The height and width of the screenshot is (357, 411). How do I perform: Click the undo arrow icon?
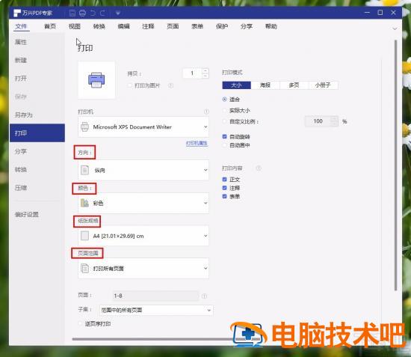click(93, 13)
